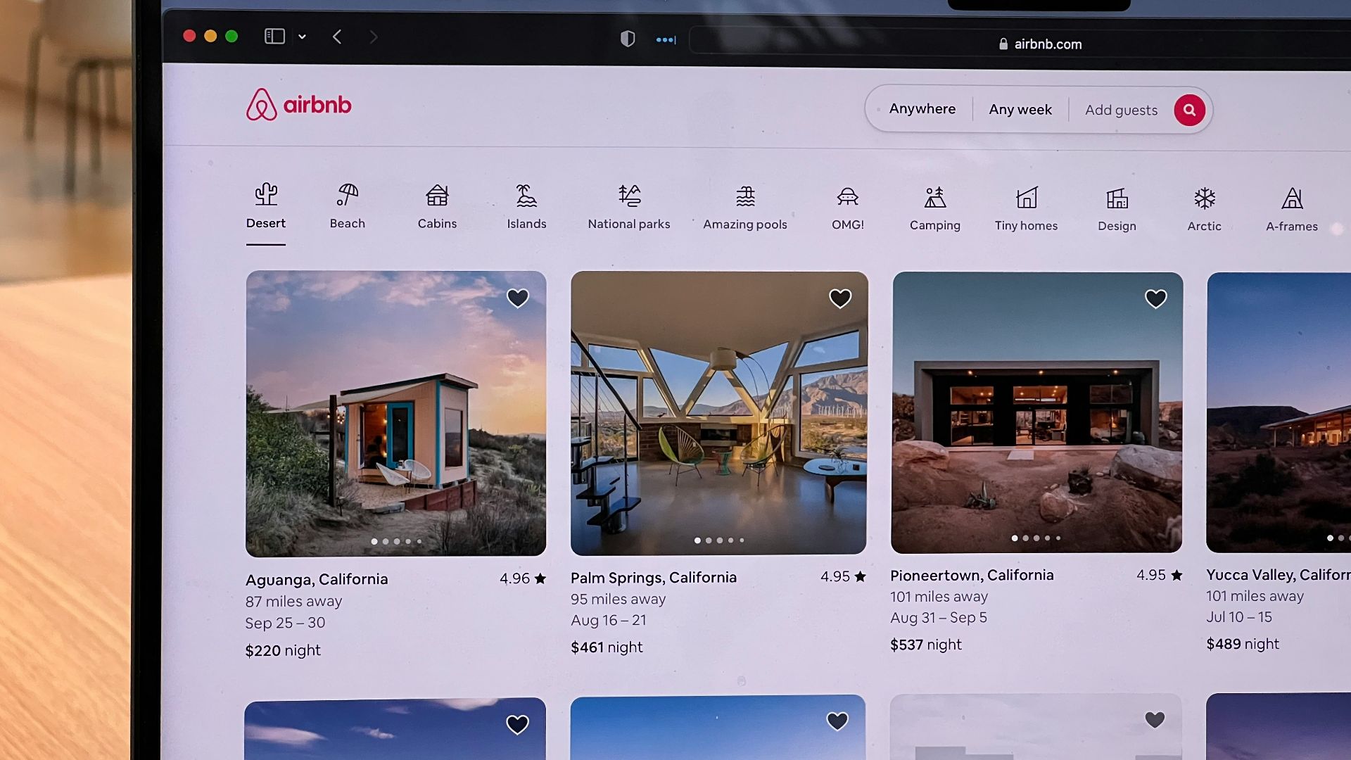Choose the OMG! UFO category icon

pyautogui.click(x=847, y=196)
